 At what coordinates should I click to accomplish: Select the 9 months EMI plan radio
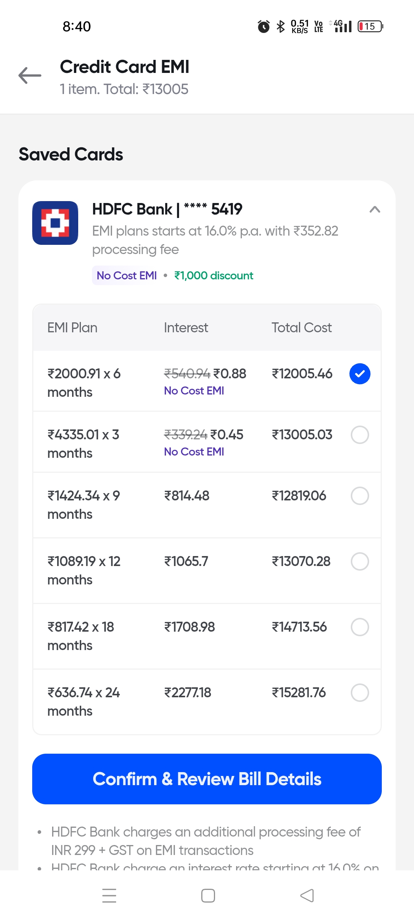pos(360,496)
